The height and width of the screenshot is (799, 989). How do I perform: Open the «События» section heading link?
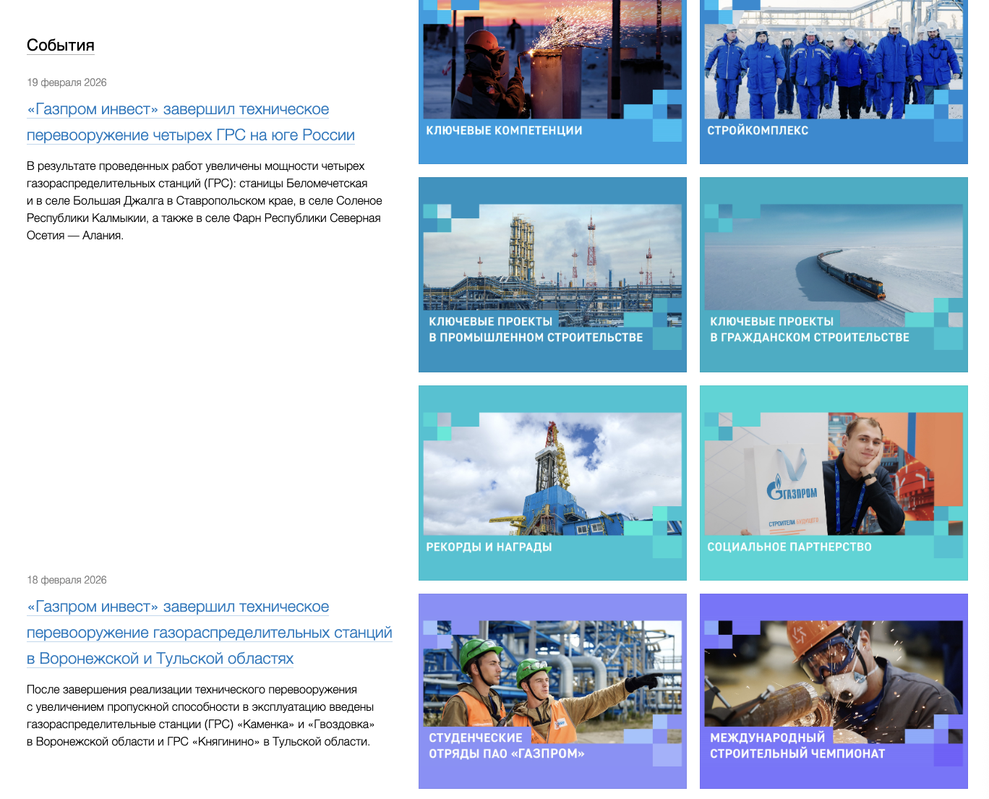61,46
